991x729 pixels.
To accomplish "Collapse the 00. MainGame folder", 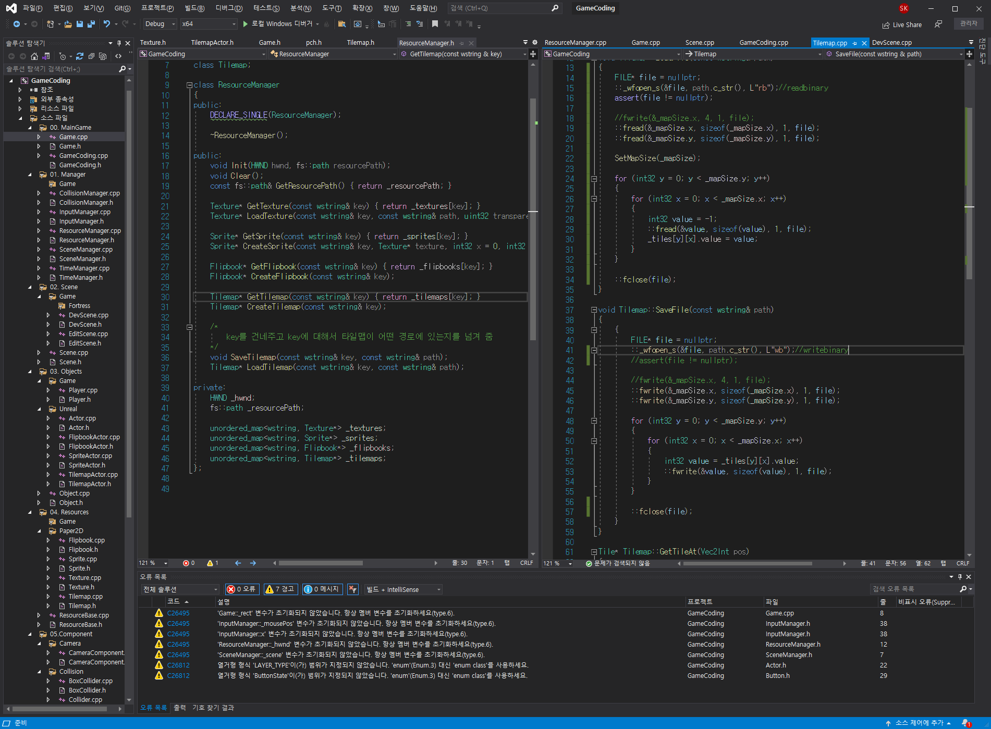I will click(x=30, y=128).
